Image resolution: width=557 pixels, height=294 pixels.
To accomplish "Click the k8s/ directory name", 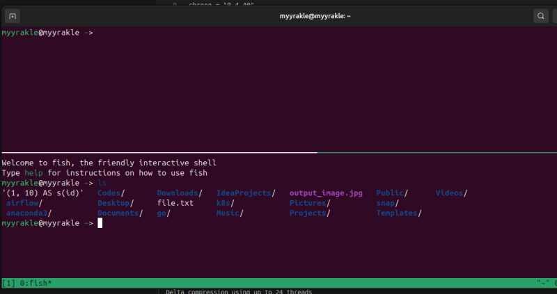I will pos(224,203).
